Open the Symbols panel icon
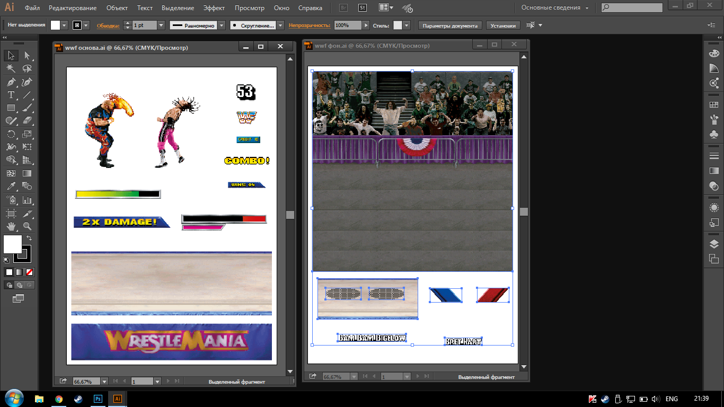Viewport: 724px width, 407px height. point(713,135)
